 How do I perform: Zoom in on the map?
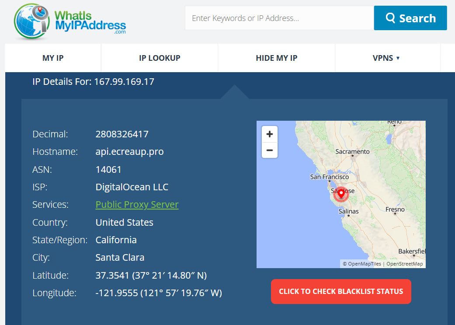coord(269,134)
